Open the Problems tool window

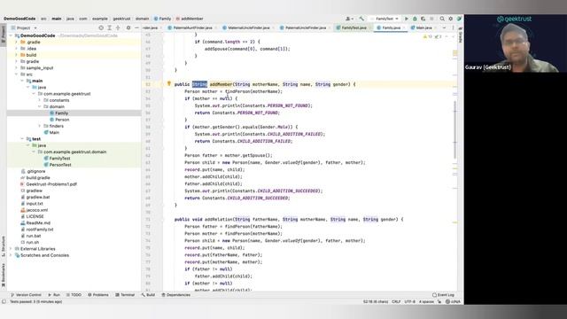point(98,295)
